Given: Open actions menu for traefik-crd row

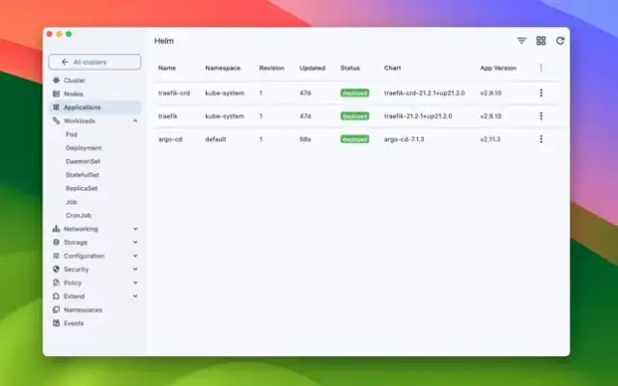Looking at the screenshot, I should click(x=541, y=93).
